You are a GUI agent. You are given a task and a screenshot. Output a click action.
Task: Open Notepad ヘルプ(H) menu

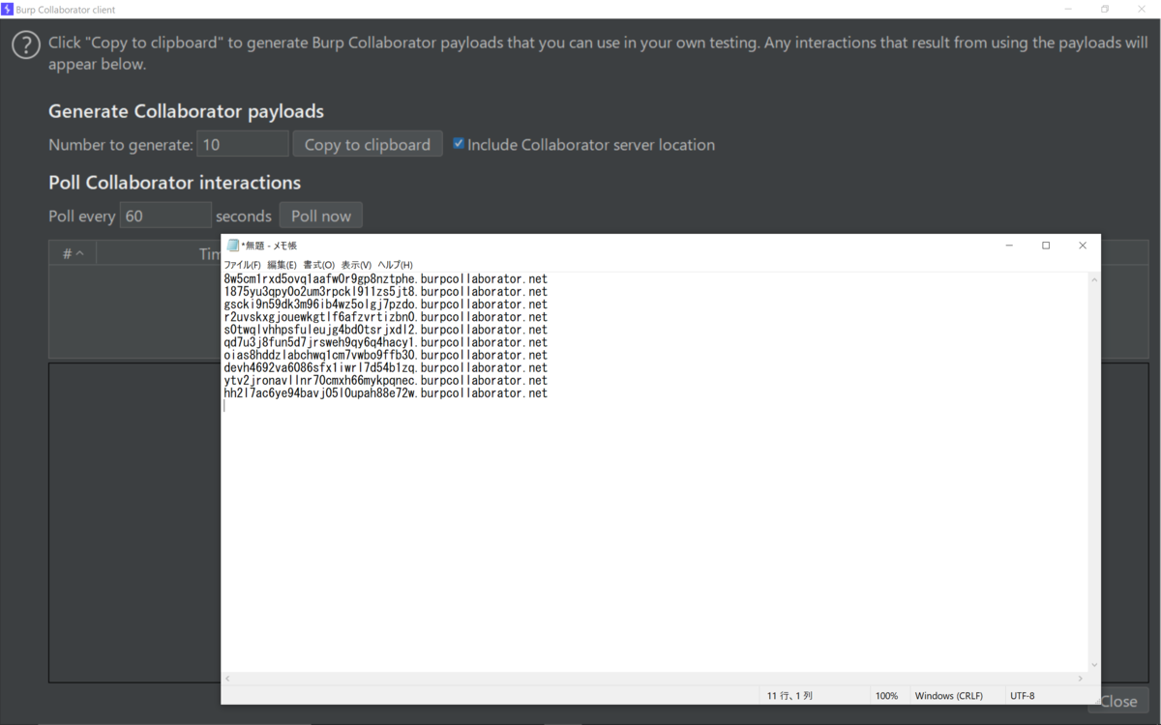(x=395, y=265)
